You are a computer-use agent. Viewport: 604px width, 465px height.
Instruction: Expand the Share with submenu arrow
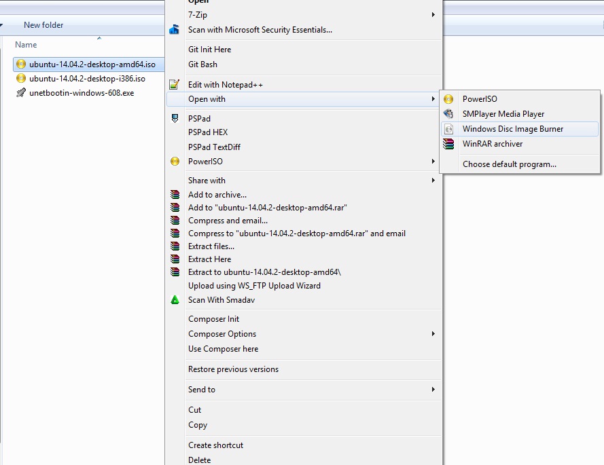coord(433,180)
